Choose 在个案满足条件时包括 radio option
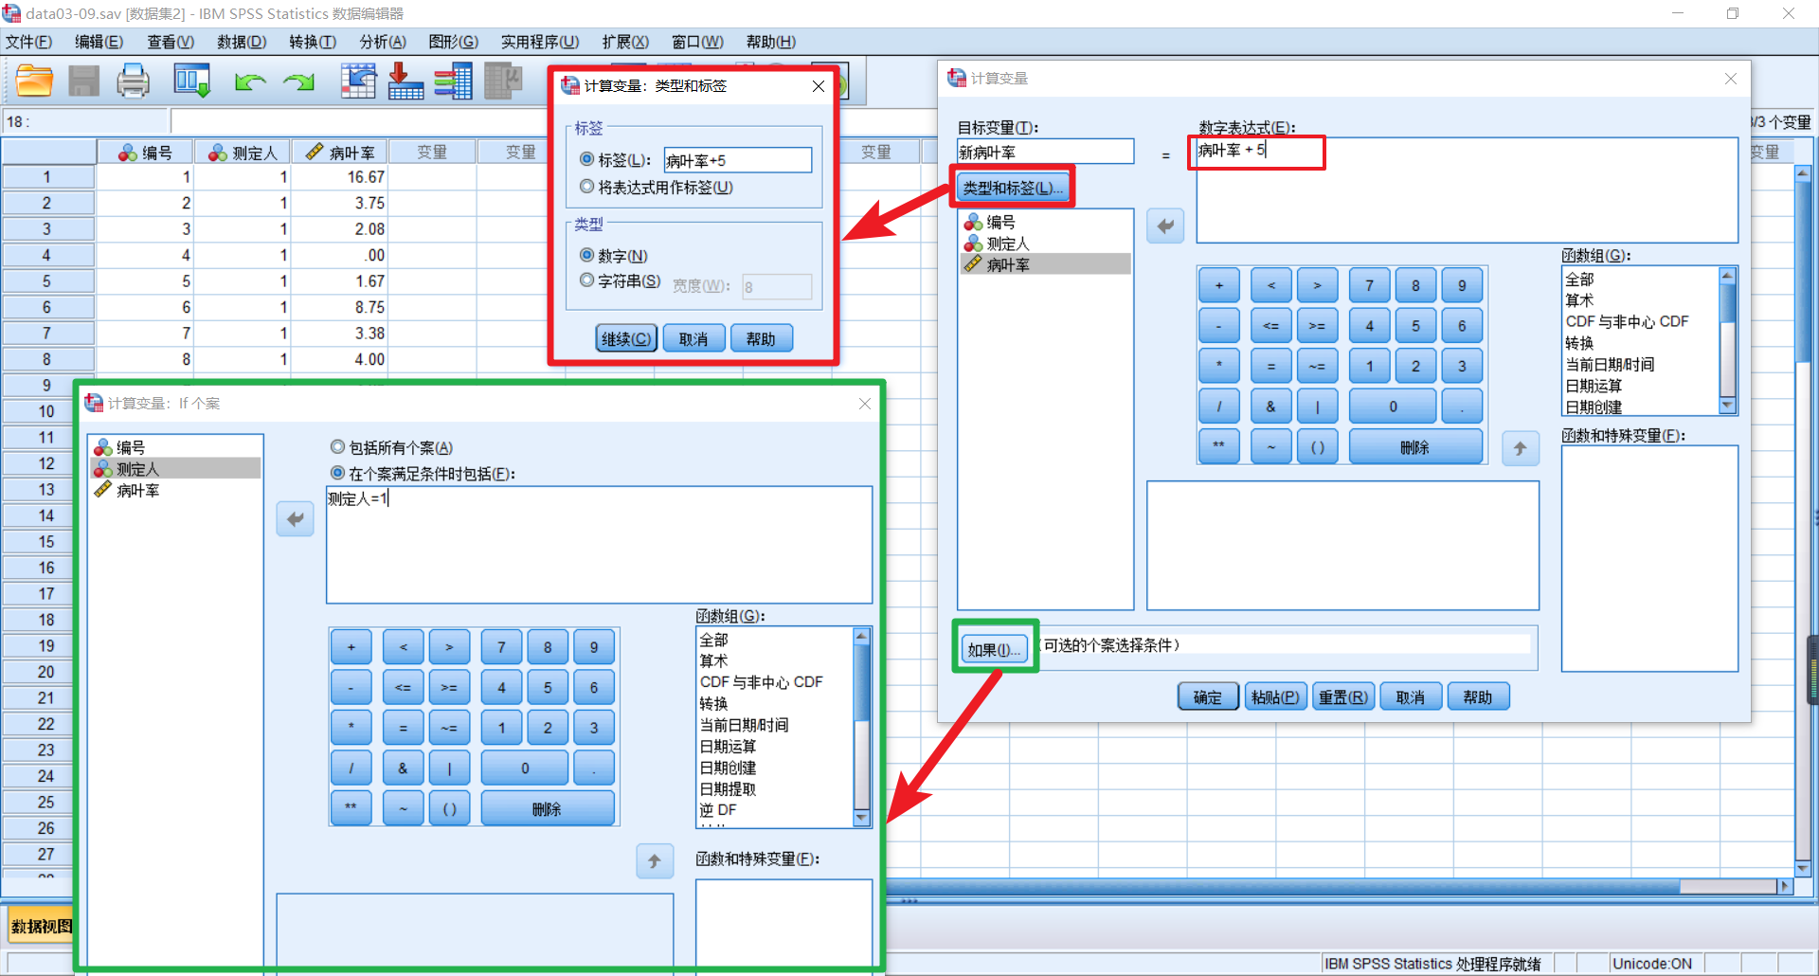1819x976 pixels. (337, 473)
